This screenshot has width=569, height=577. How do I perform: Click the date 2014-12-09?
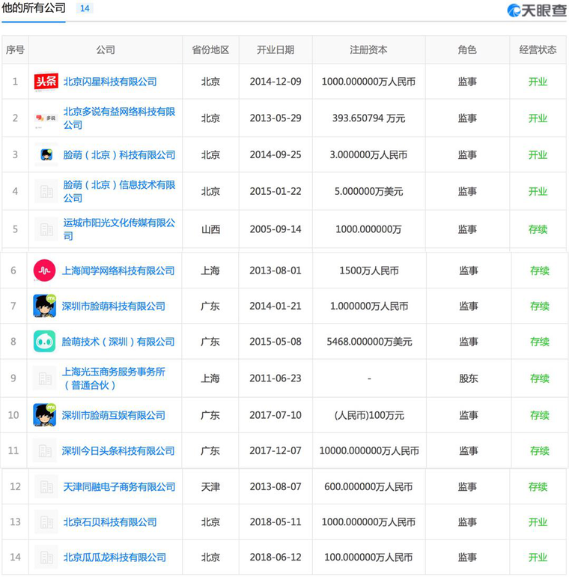point(276,82)
